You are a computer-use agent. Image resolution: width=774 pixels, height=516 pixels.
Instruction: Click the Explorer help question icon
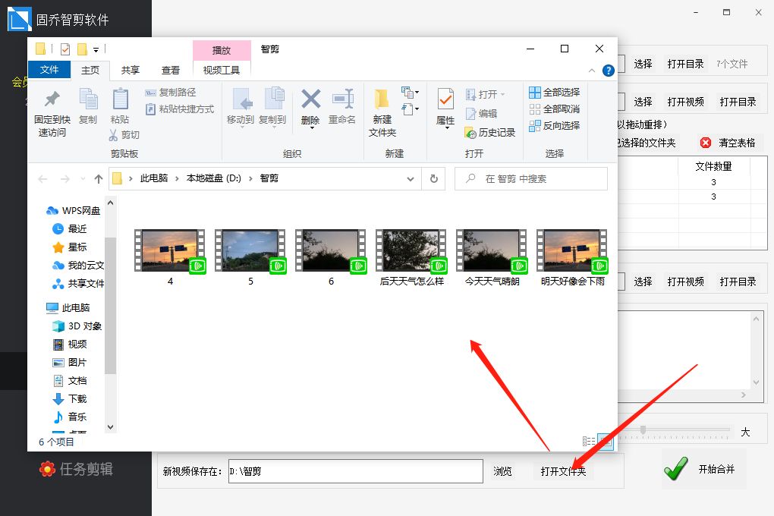pos(609,71)
